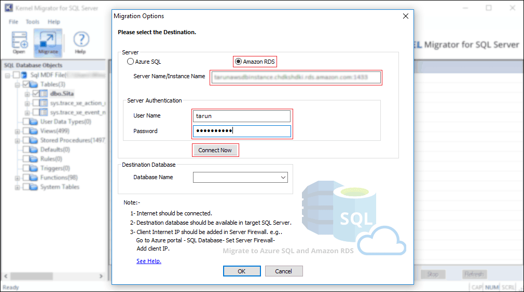Click the Stop button
The image size is (524, 292).
click(x=433, y=274)
